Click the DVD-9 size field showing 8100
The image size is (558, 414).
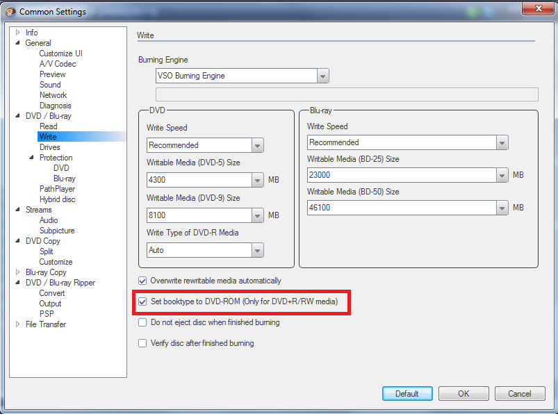click(199, 215)
